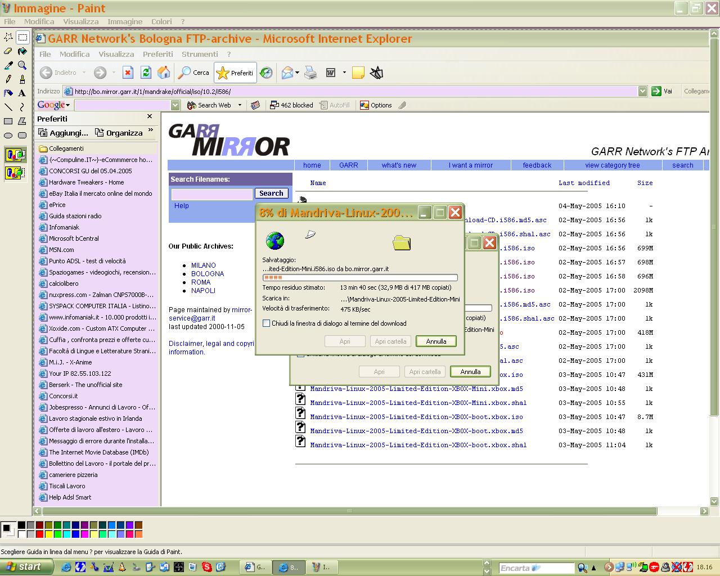720x576 pixels.
Task: Click the IE Refresh icon
Action: pyautogui.click(x=146, y=73)
